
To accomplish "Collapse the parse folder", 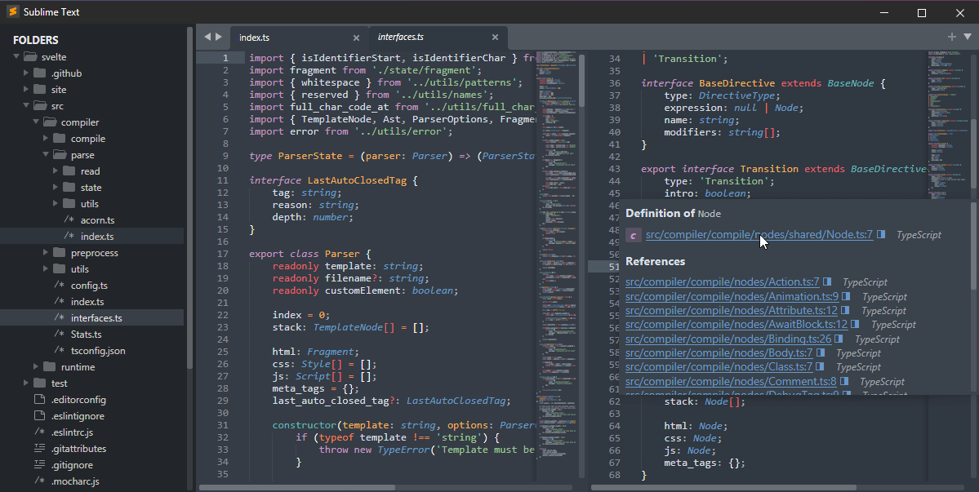I will pyautogui.click(x=47, y=154).
